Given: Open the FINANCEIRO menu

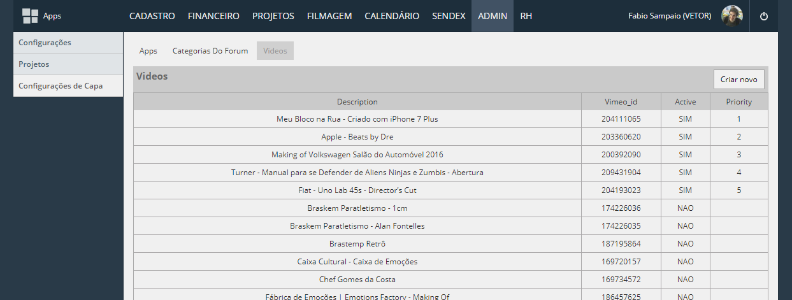Looking at the screenshot, I should click(213, 16).
